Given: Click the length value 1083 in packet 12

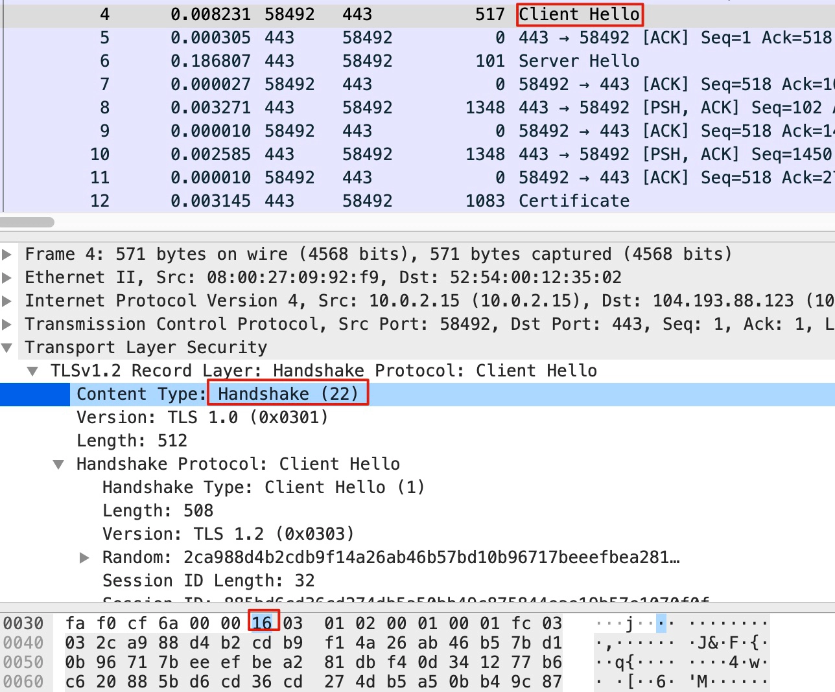Looking at the screenshot, I should pyautogui.click(x=485, y=201).
